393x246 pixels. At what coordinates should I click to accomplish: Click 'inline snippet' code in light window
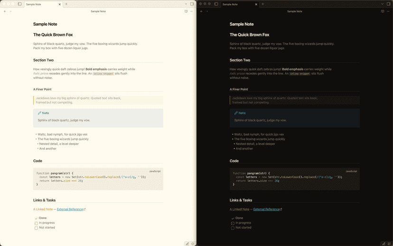coord(103,74)
